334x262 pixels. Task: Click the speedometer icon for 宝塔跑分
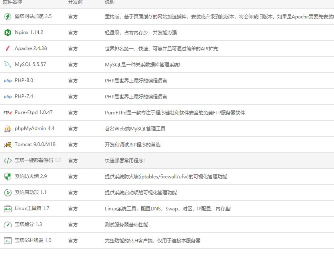click(x=8, y=225)
